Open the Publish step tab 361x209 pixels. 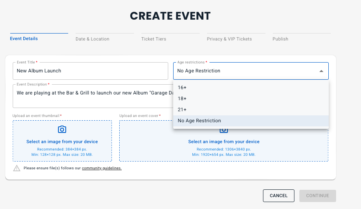pos(280,39)
